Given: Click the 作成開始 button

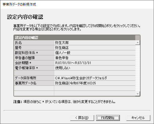Looking at the screenshot, I should click(x=108, y=118).
